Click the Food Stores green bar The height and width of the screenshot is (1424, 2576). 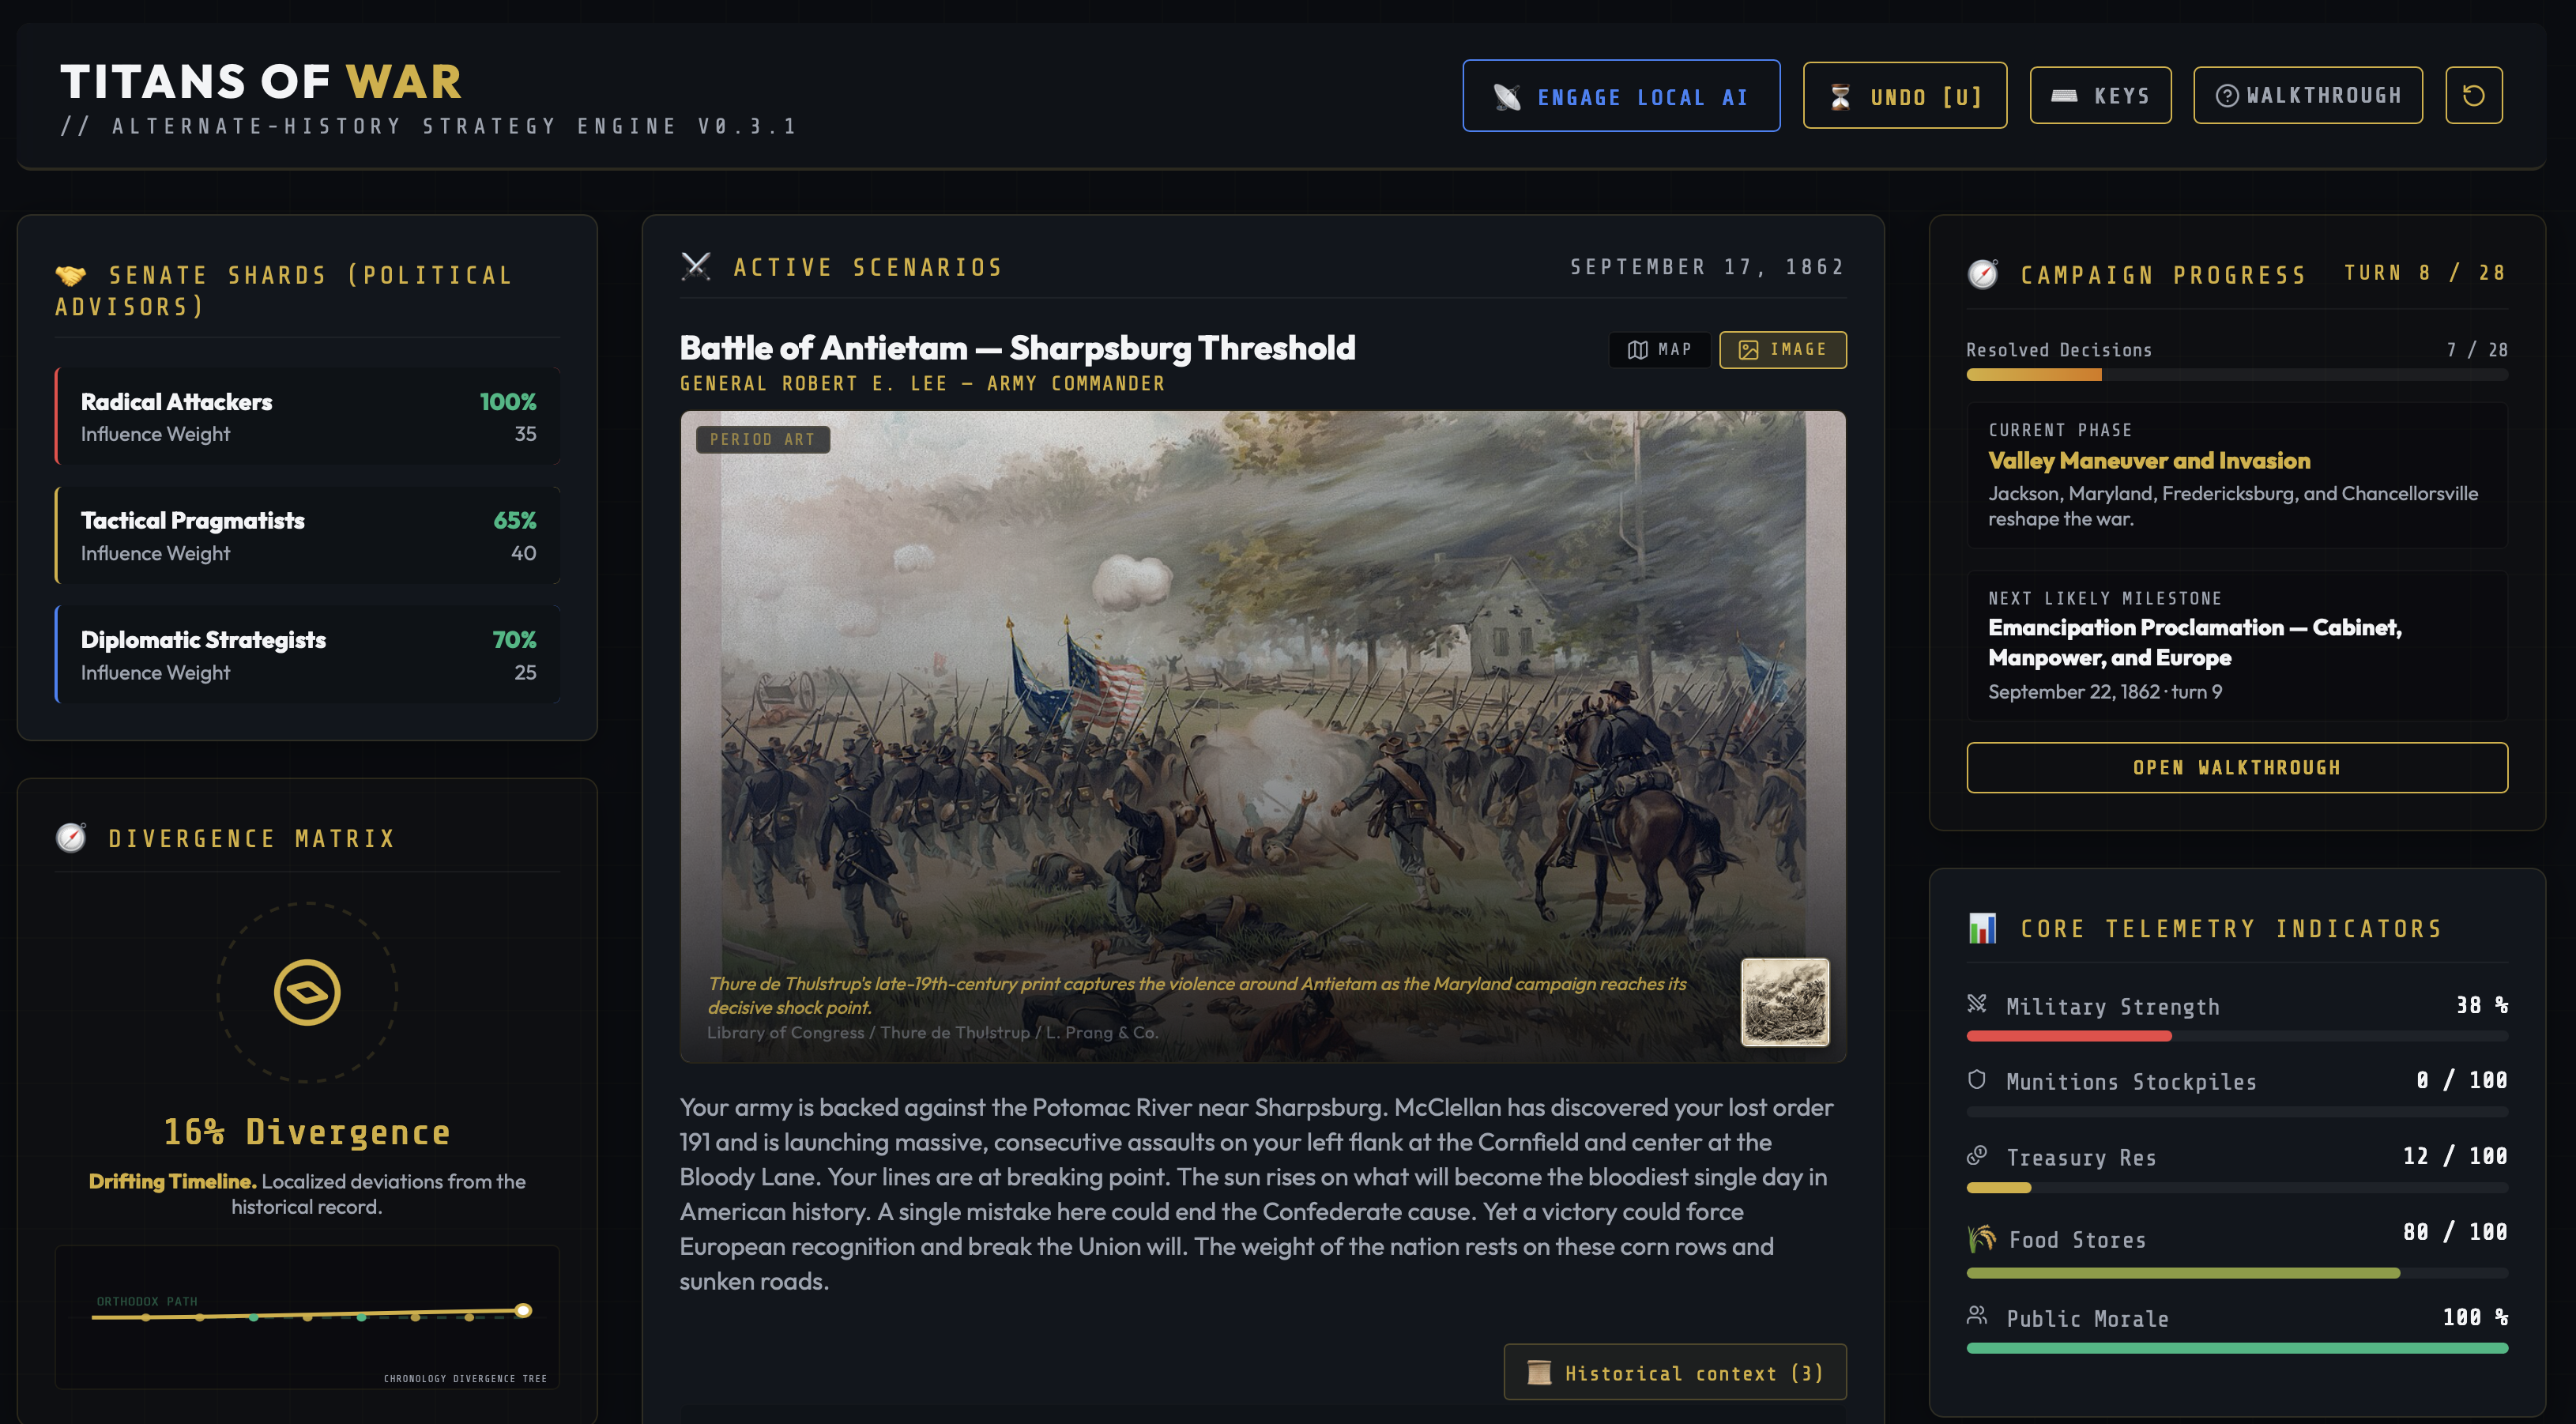point(2183,1273)
